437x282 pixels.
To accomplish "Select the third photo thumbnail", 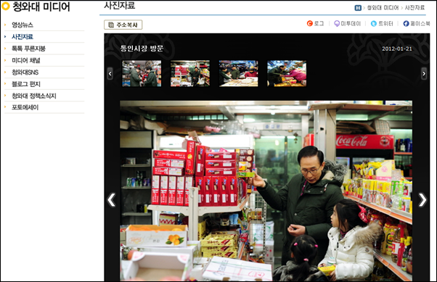I will point(239,73).
